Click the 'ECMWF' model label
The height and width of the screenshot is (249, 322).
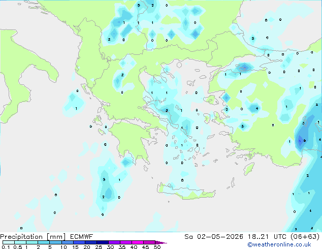[x=82, y=237]
